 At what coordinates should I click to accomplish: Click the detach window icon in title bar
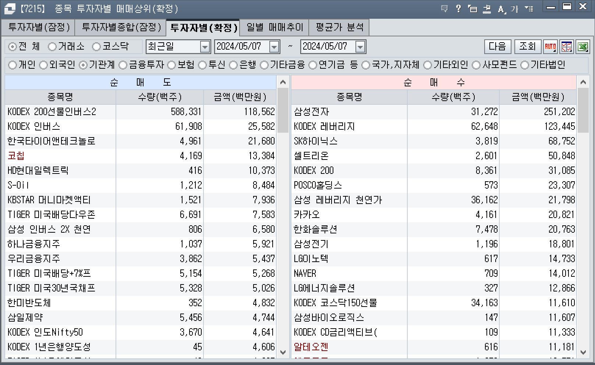point(472,8)
